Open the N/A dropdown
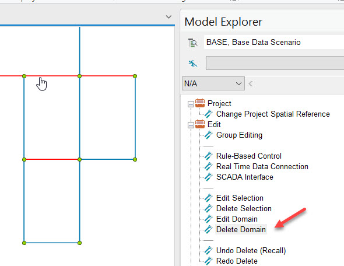This screenshot has width=344, height=266. pyautogui.click(x=213, y=83)
